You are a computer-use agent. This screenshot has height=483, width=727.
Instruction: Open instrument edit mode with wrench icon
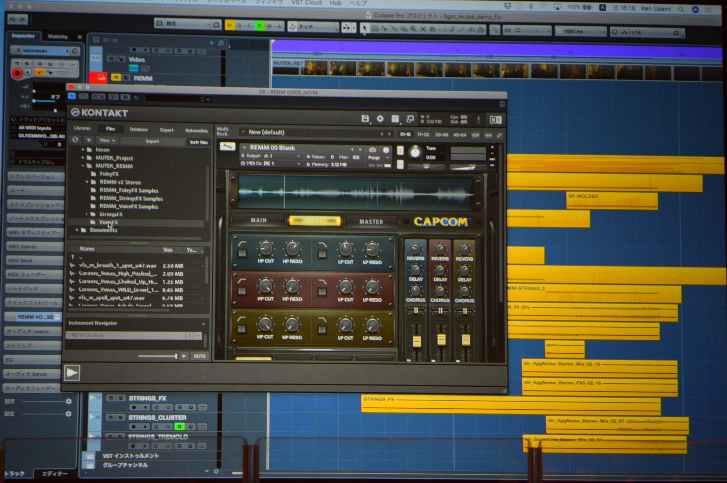click(227, 147)
